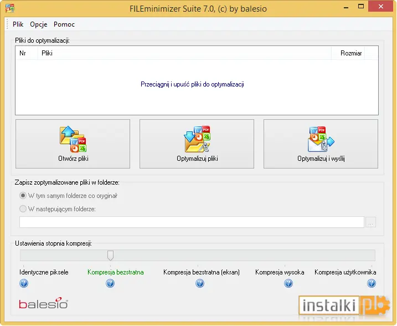Click the Otwórz pliki button
The image size is (397, 326).
73,144
